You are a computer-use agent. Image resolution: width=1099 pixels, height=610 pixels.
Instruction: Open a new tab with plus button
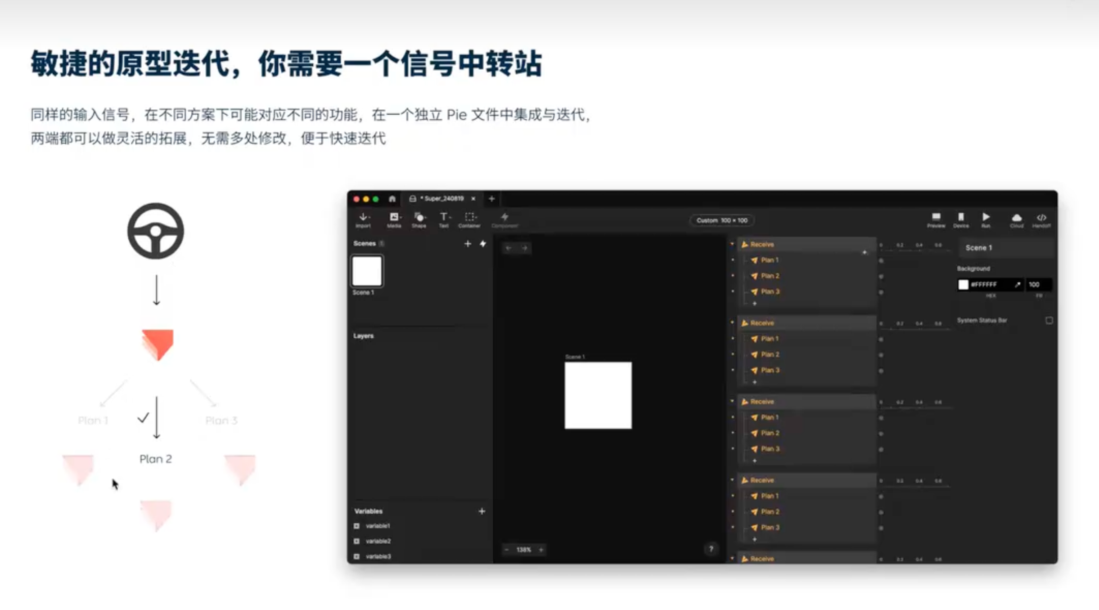click(x=491, y=198)
